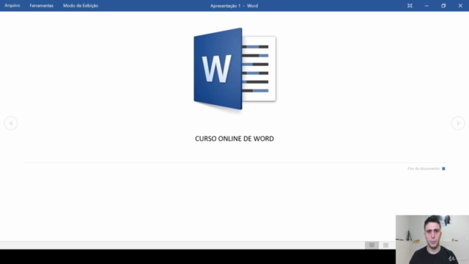Click the Fim do documento marker
This screenshot has width=469, height=264.
click(x=426, y=169)
